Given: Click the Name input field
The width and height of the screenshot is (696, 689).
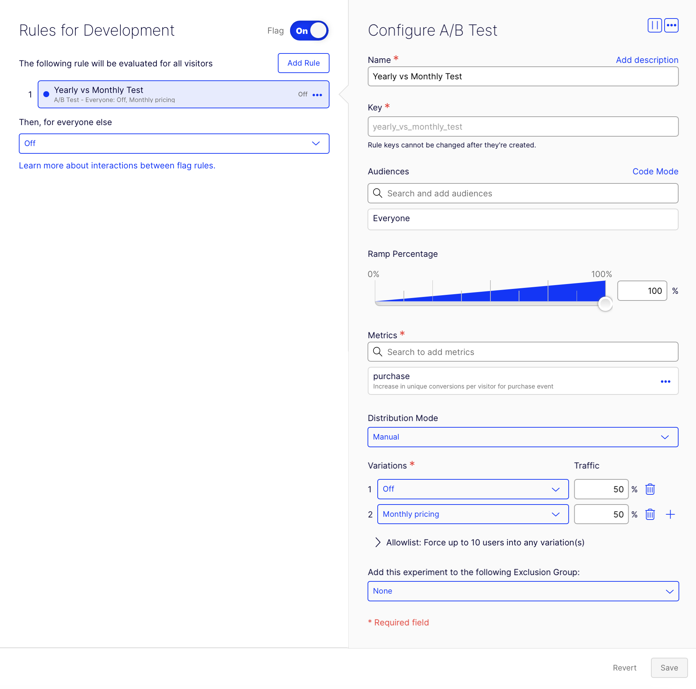Looking at the screenshot, I should coord(523,77).
